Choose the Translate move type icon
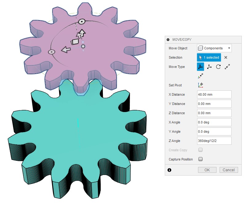This screenshot has width=247, height=204. [209, 67]
